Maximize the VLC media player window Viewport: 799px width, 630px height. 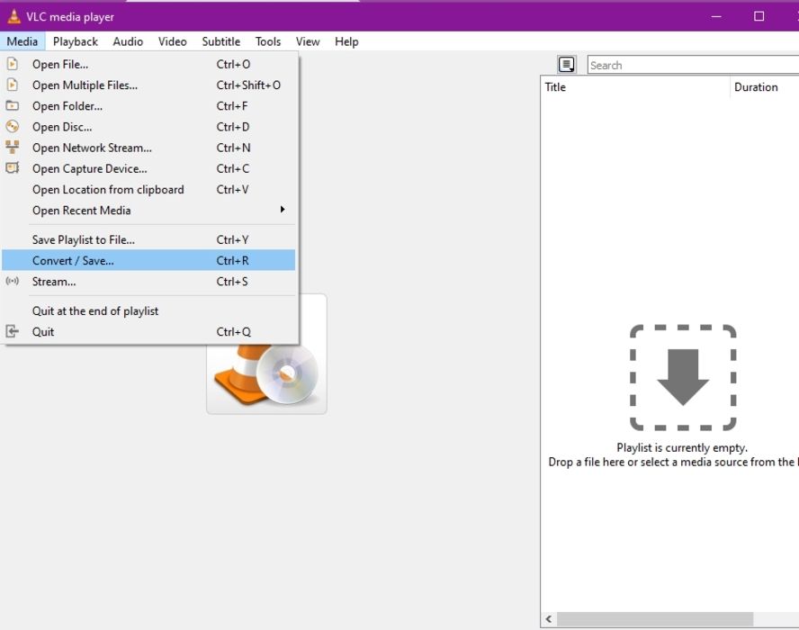(759, 16)
